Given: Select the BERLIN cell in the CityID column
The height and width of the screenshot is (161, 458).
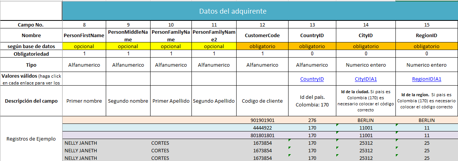Looking at the screenshot, I should (x=365, y=120).
